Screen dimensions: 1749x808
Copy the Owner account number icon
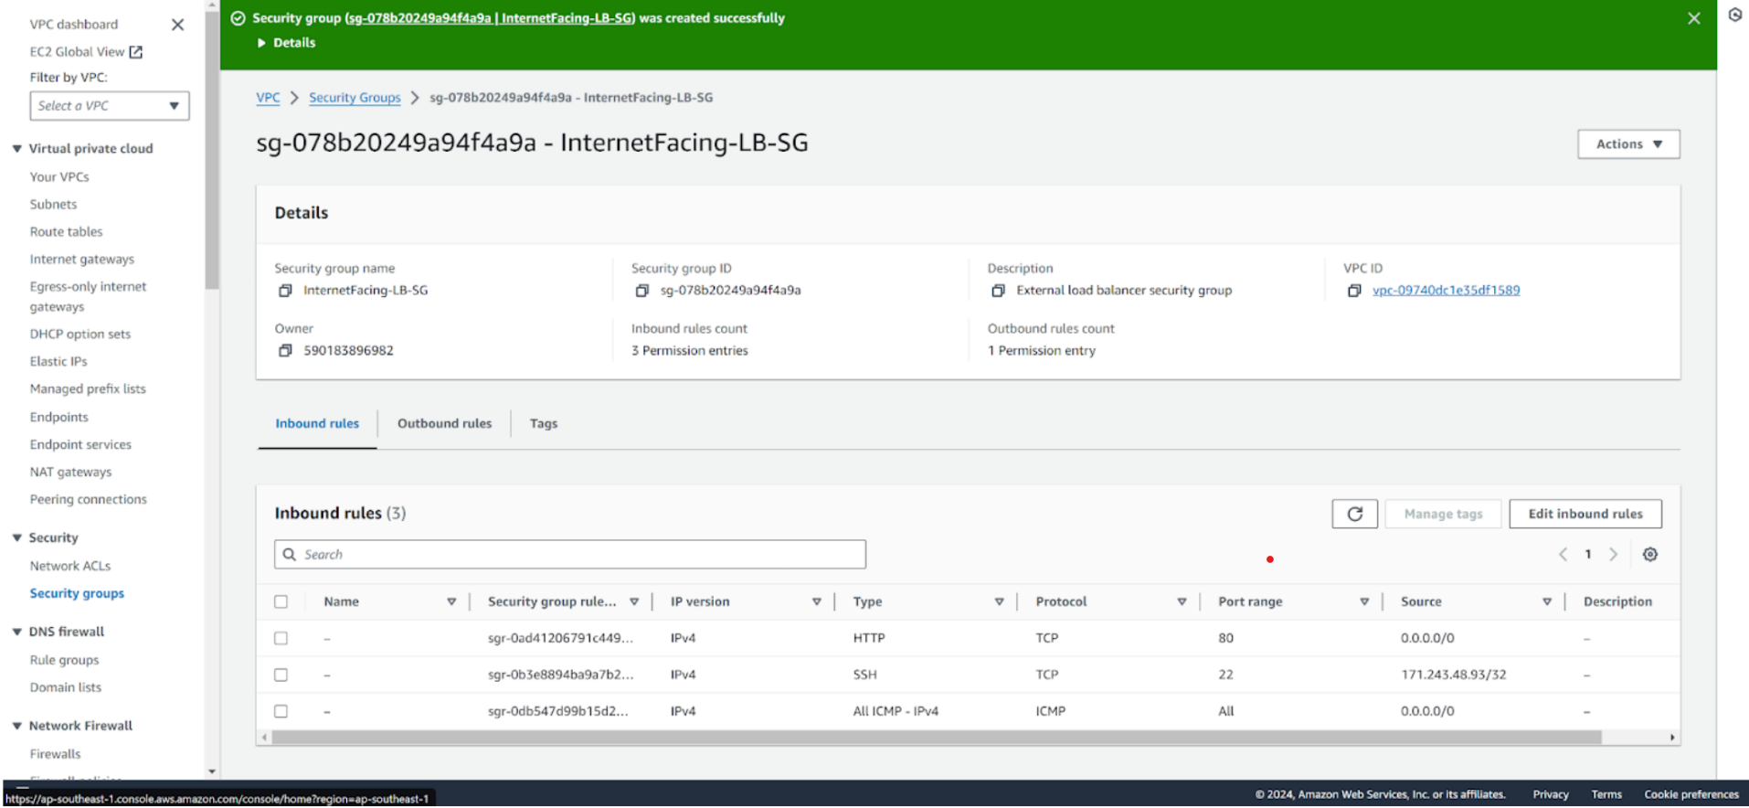[x=285, y=351]
